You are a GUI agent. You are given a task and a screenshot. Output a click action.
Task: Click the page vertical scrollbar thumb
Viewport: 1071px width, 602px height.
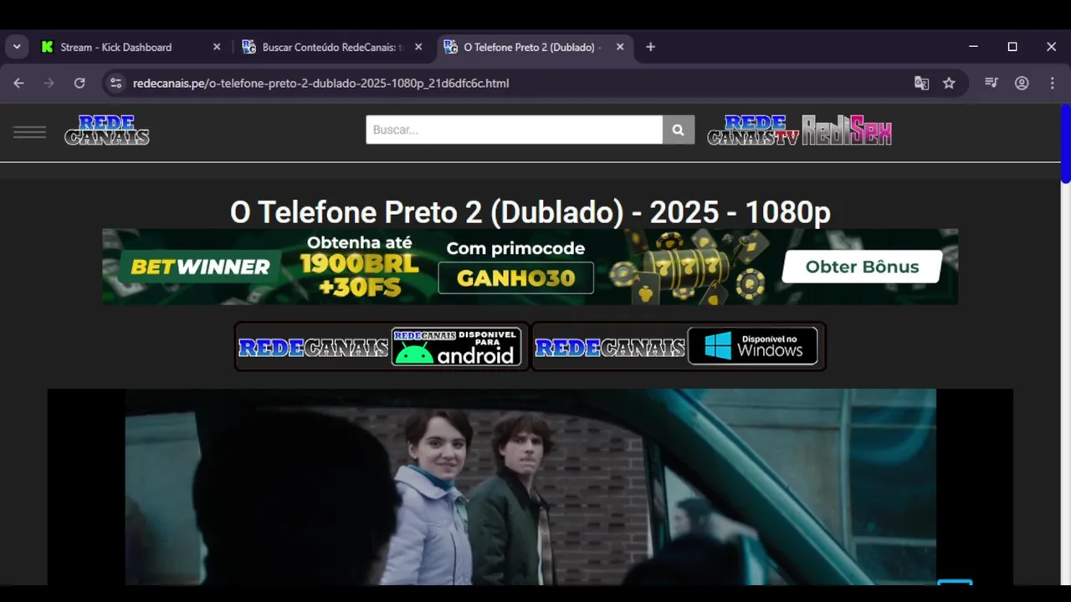[x=1065, y=143]
